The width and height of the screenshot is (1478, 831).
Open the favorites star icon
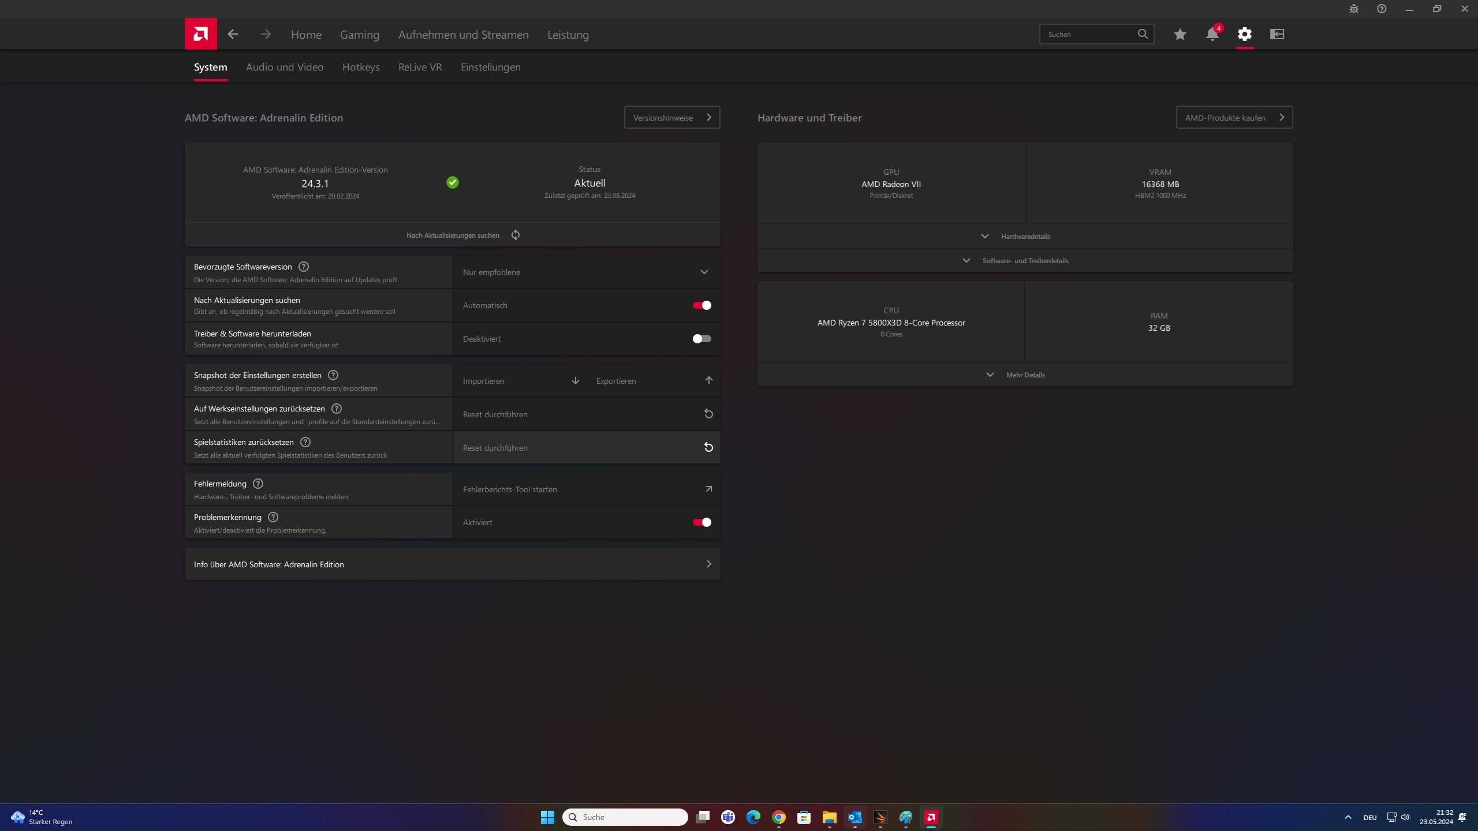(1180, 34)
